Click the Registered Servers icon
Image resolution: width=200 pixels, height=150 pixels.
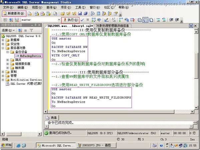click(x=92, y=14)
